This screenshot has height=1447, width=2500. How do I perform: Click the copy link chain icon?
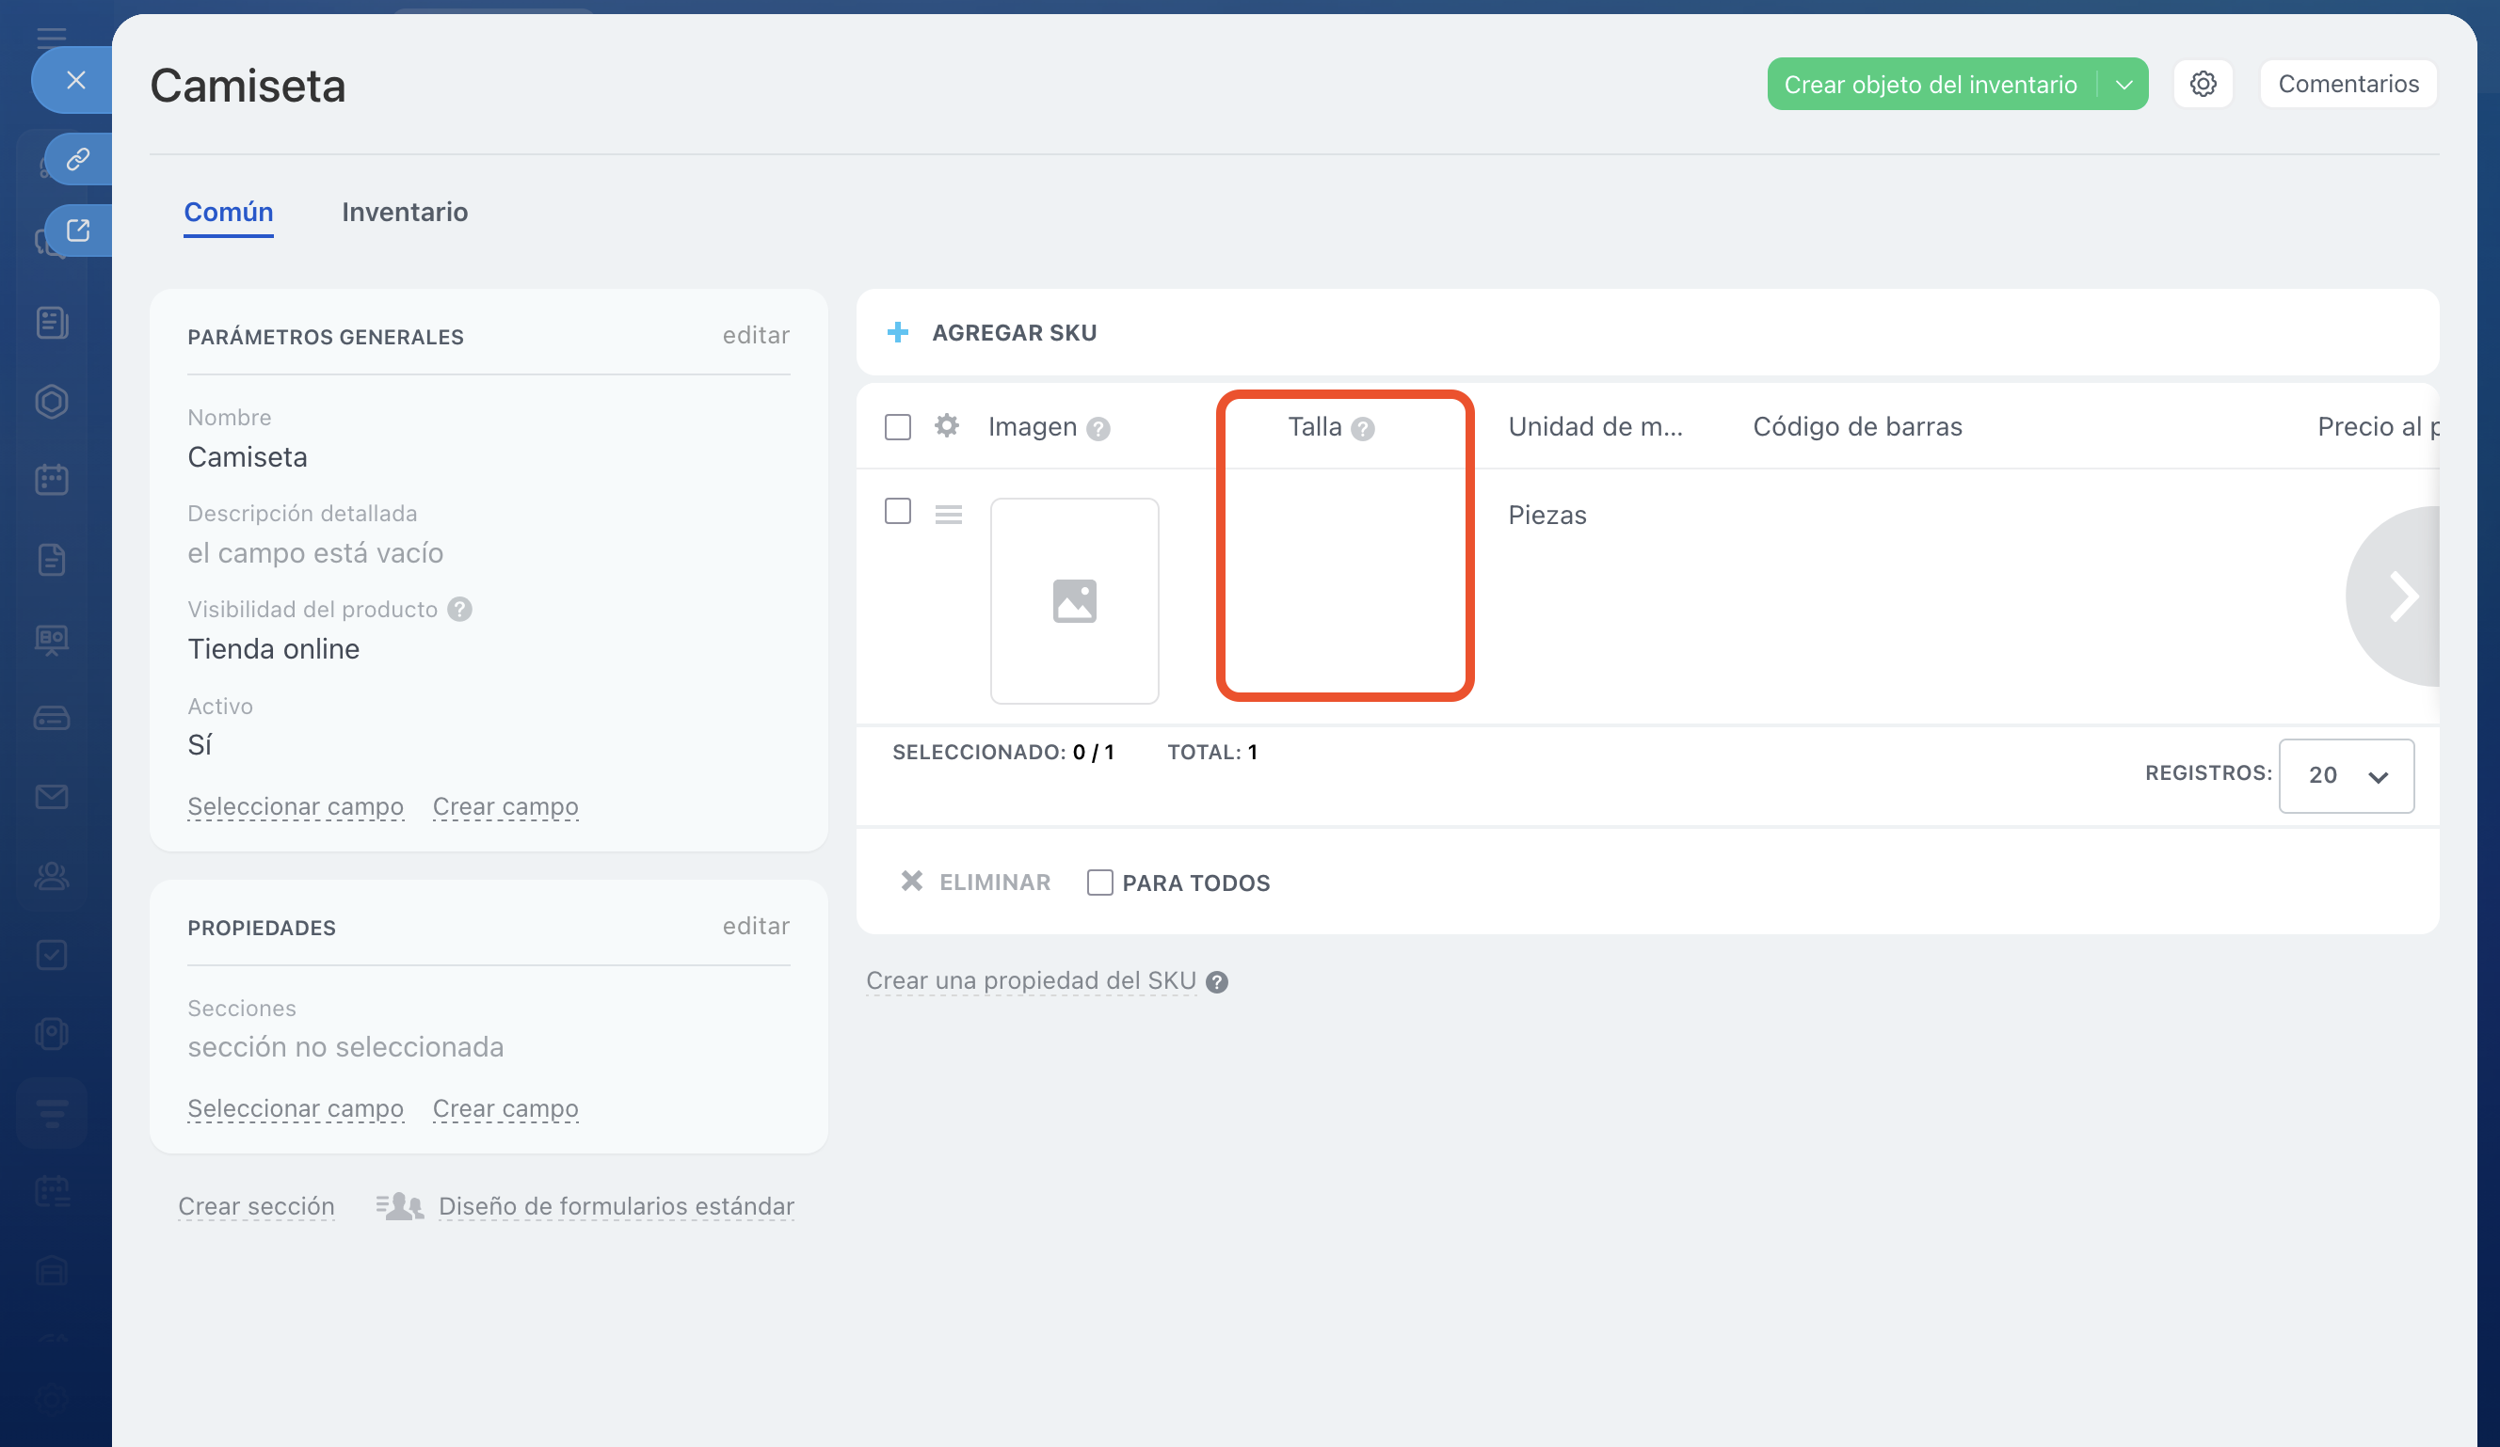click(78, 159)
